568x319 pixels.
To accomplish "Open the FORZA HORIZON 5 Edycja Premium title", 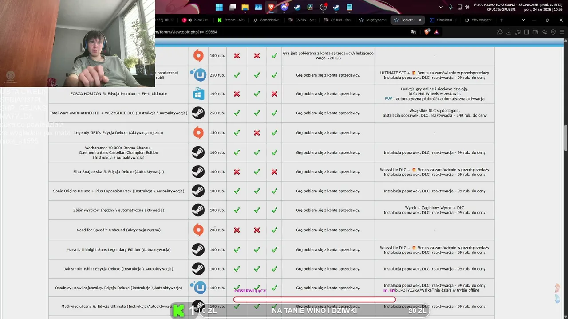I will point(118,94).
